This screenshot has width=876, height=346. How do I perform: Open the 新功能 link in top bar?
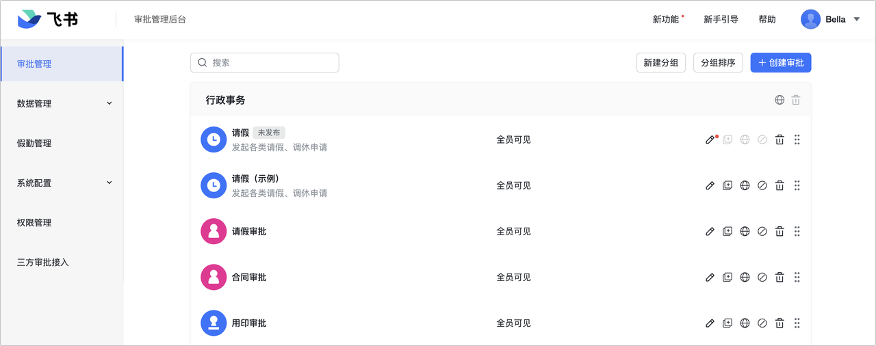(x=666, y=19)
